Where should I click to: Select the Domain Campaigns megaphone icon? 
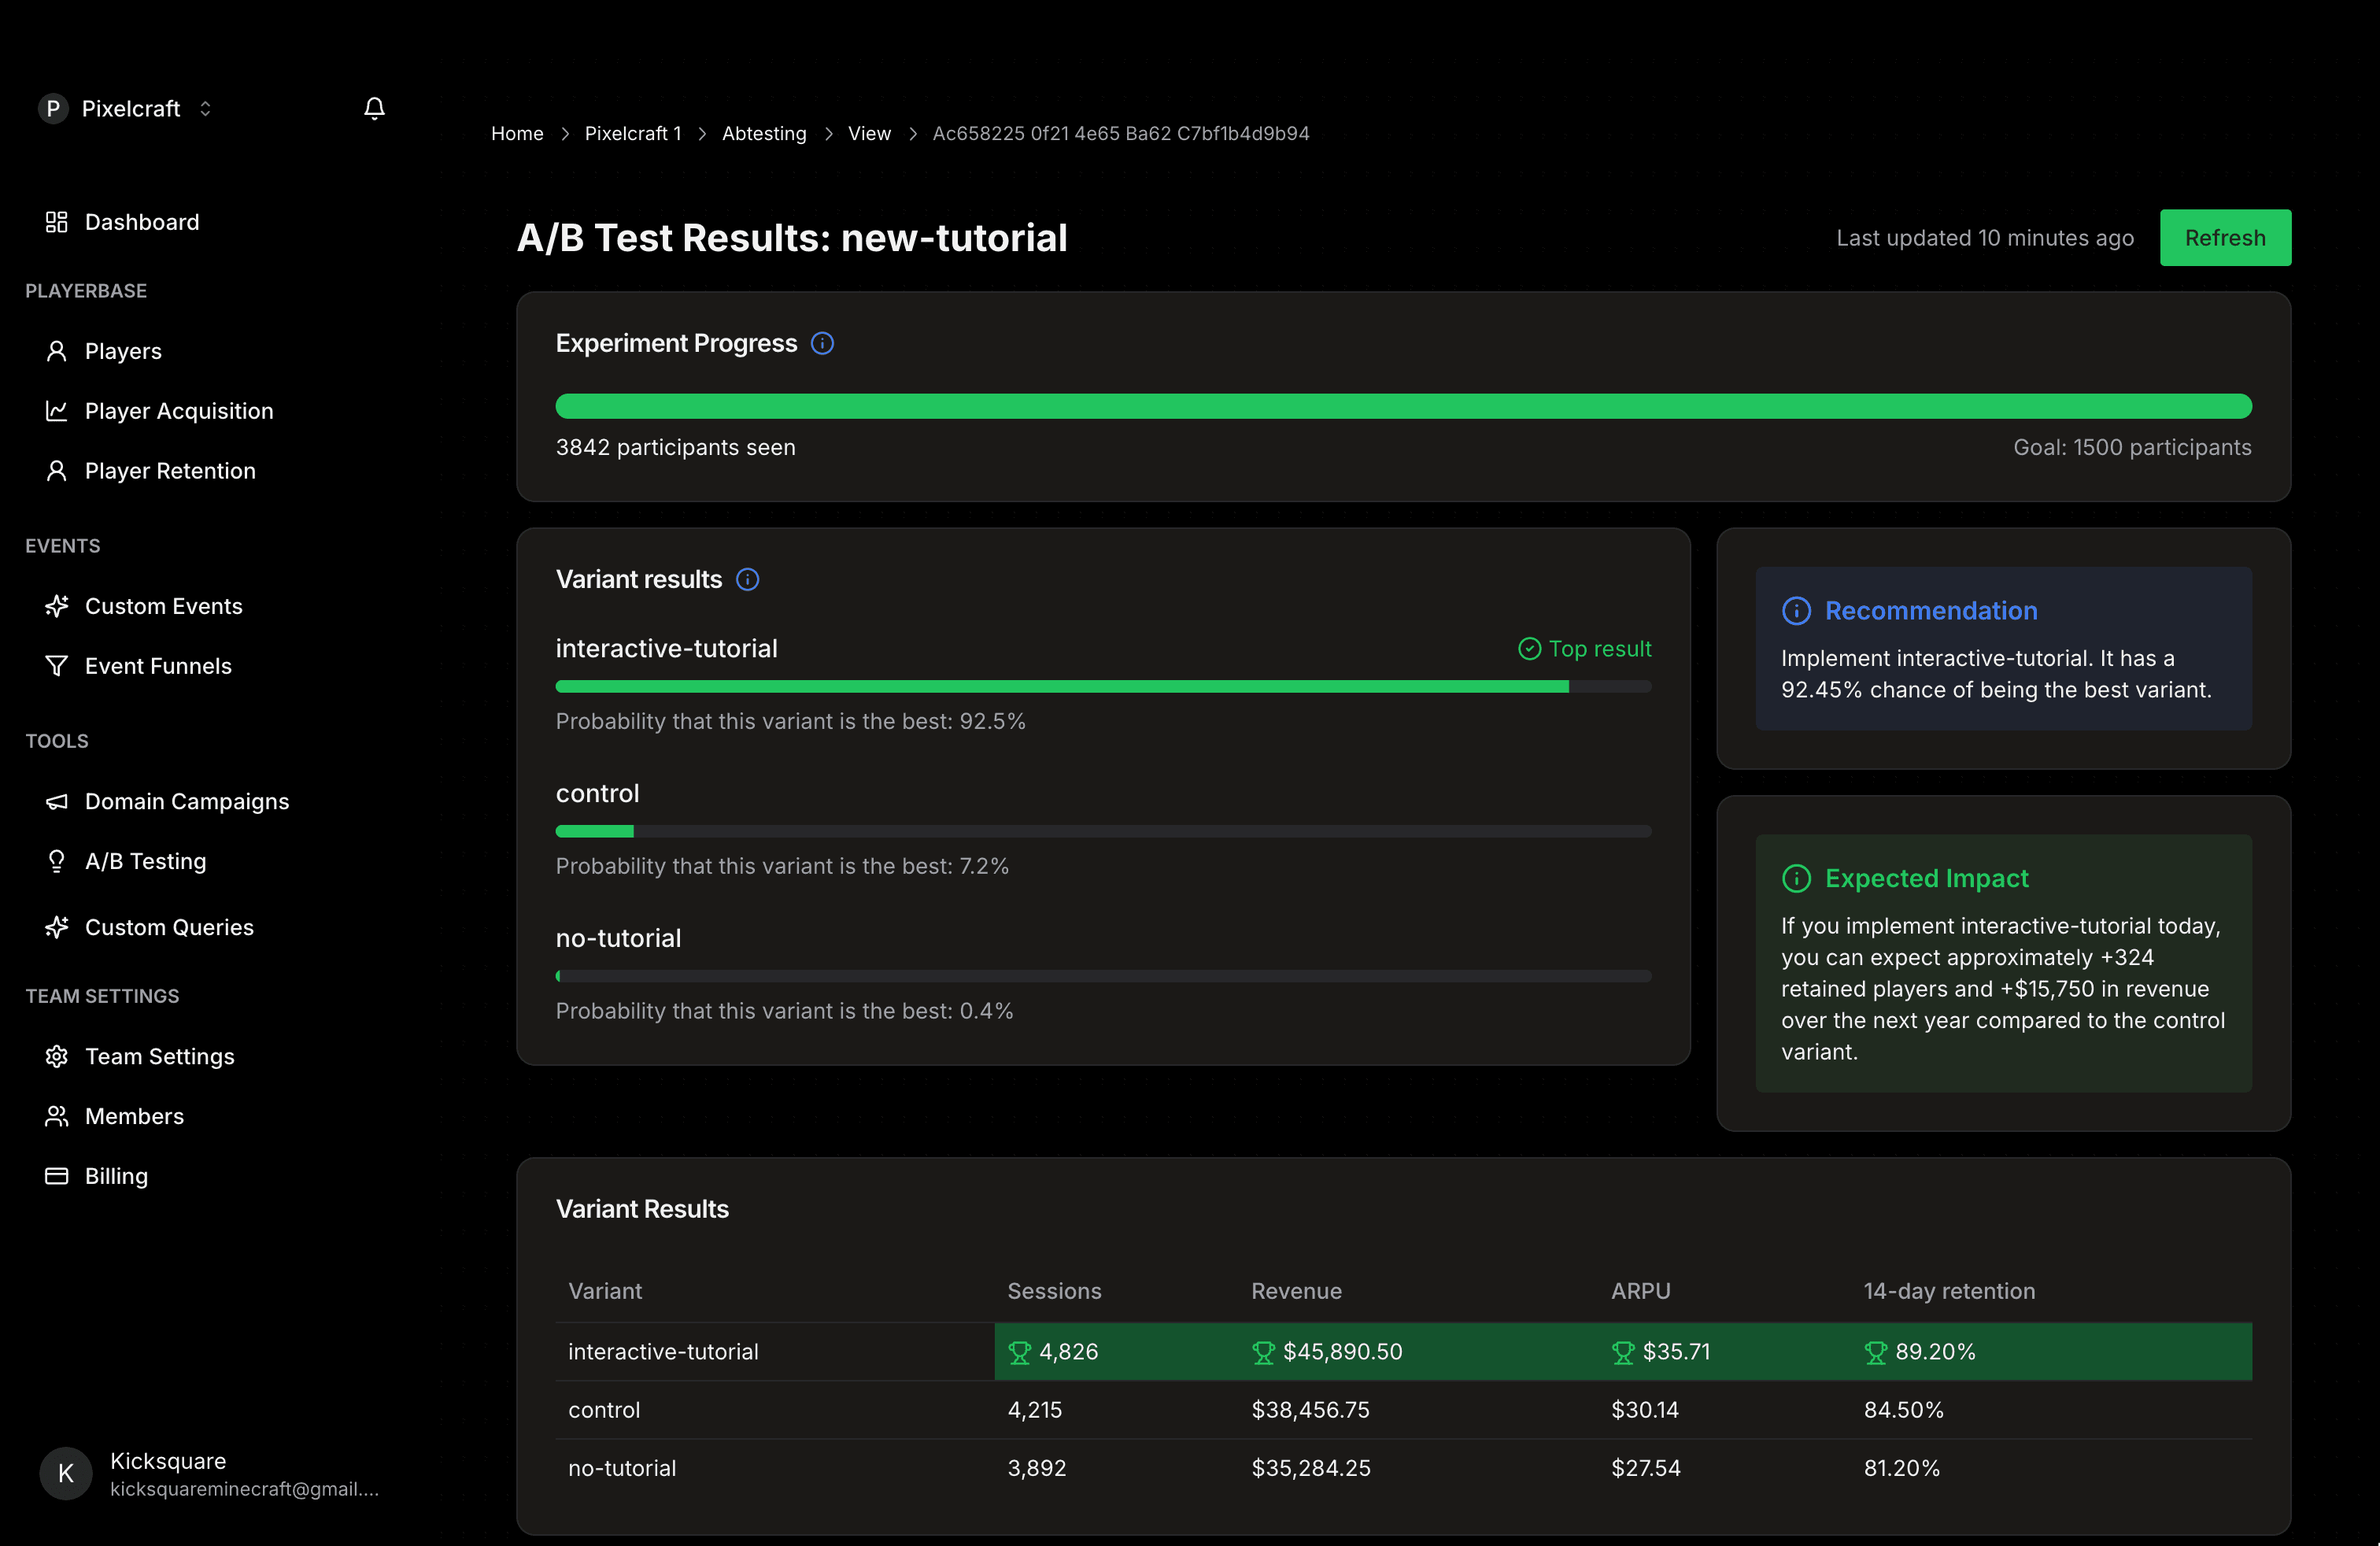click(56, 801)
